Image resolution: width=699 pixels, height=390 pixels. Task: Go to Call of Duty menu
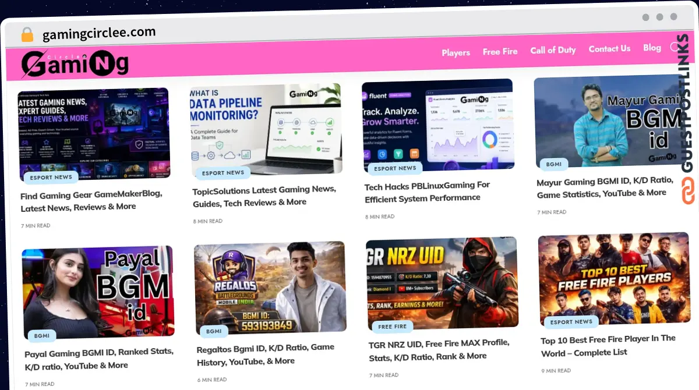[x=553, y=50]
